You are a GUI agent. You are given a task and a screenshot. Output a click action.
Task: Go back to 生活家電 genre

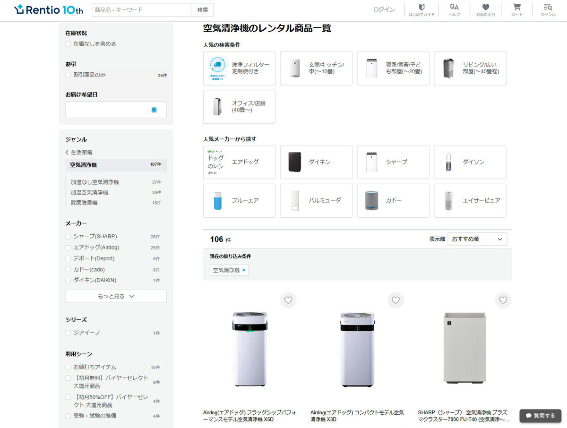tap(79, 153)
